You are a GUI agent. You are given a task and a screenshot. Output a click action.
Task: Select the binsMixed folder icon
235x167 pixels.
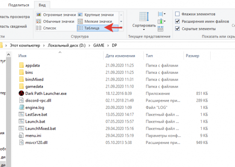pos(21,79)
